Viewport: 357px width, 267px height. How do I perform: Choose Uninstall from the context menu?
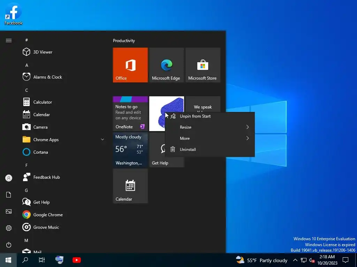pyautogui.click(x=210, y=149)
